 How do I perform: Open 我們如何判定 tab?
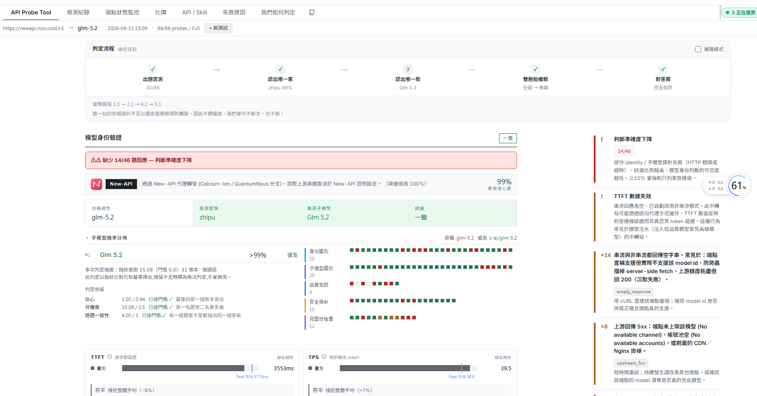[x=278, y=13]
